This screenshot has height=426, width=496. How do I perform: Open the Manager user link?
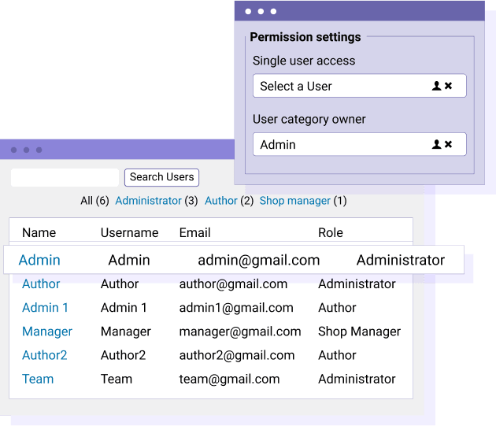[x=47, y=332]
